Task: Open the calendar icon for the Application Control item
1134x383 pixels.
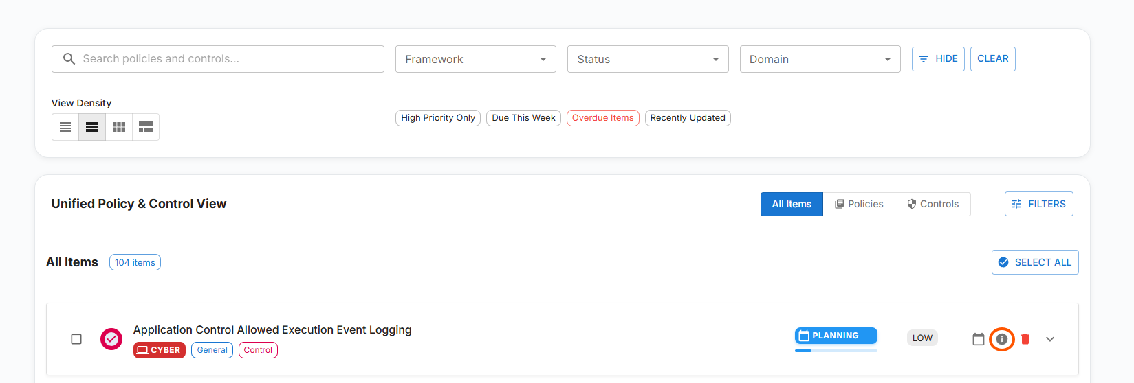Action: 979,339
